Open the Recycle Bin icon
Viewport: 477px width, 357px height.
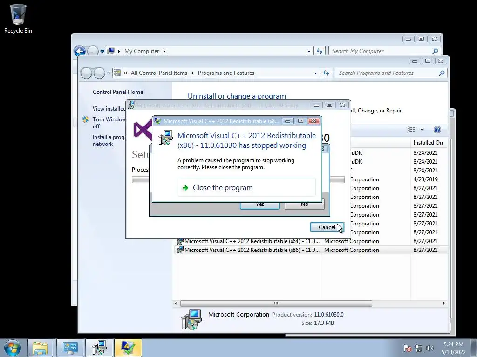[x=18, y=19]
